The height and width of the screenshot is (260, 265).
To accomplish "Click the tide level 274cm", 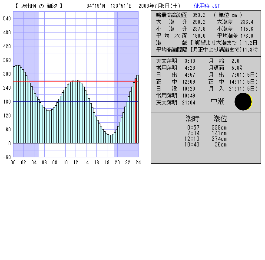I will pos(219,139).
